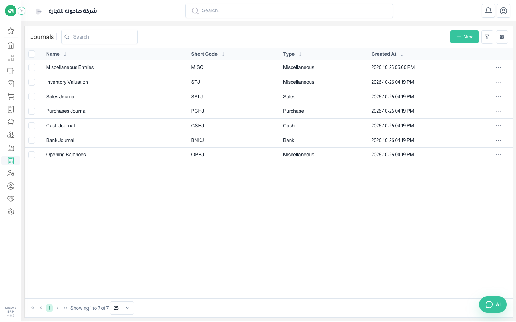Open the inventory boxes icon in sidebar
The width and height of the screenshot is (516, 322).
[x=11, y=135]
